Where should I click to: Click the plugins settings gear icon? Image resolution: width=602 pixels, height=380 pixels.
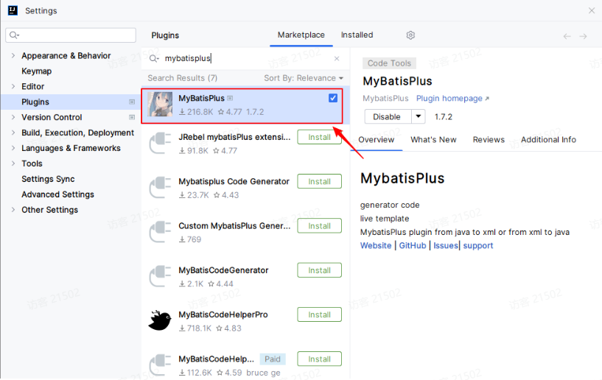(x=410, y=35)
